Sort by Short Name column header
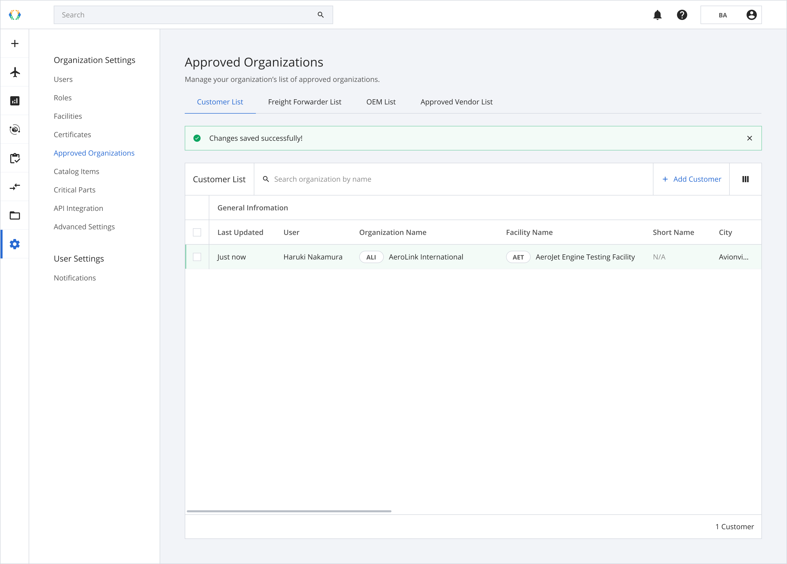The height and width of the screenshot is (564, 787). click(673, 232)
